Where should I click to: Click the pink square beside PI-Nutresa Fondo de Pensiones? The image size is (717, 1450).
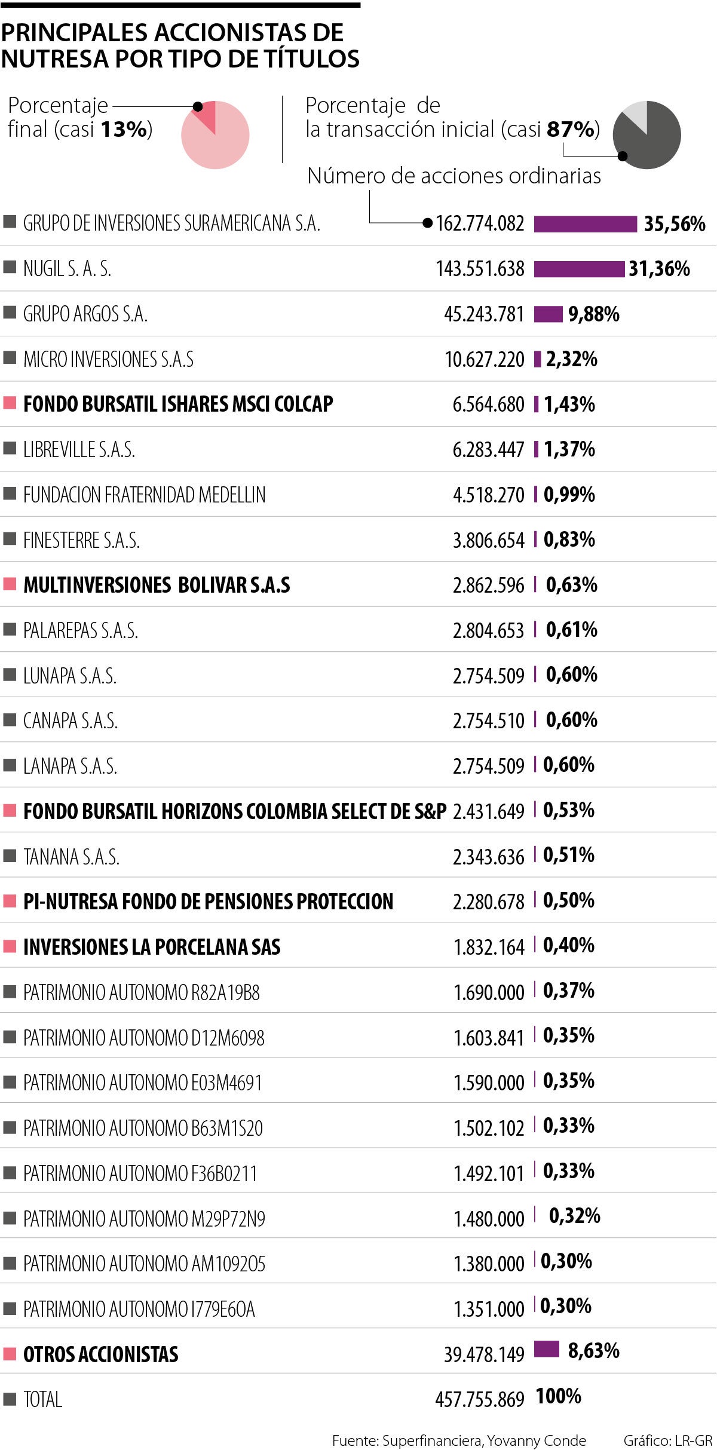10,901
